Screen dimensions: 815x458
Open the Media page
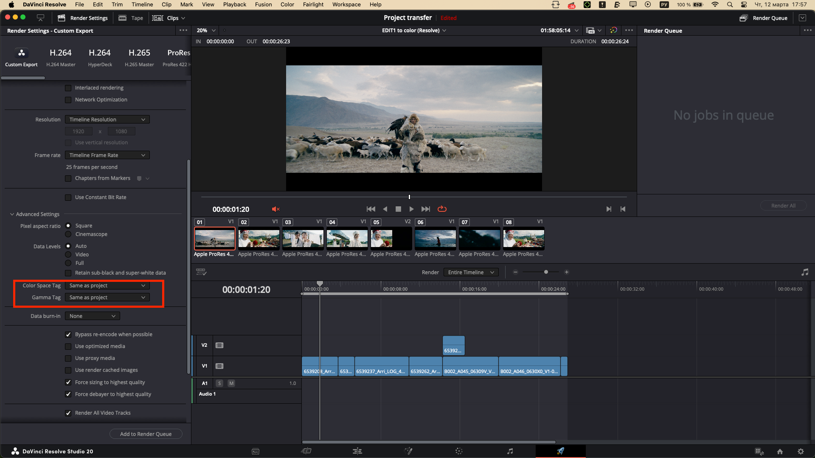pos(256,451)
